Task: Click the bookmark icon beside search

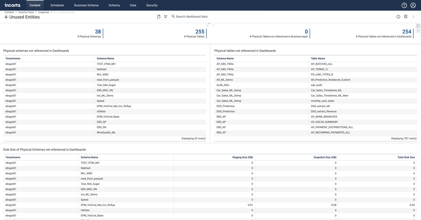Action: point(159,17)
